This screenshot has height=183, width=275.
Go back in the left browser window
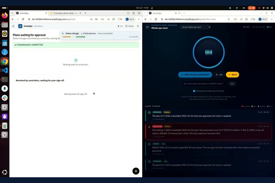click(x=13, y=19)
